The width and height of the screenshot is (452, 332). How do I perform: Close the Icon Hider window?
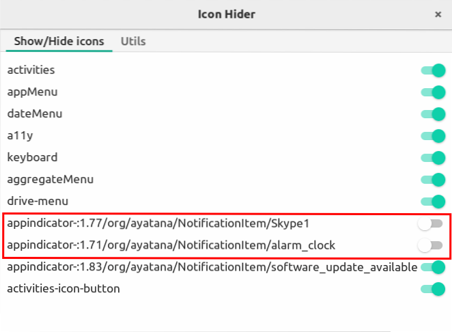pyautogui.click(x=437, y=14)
